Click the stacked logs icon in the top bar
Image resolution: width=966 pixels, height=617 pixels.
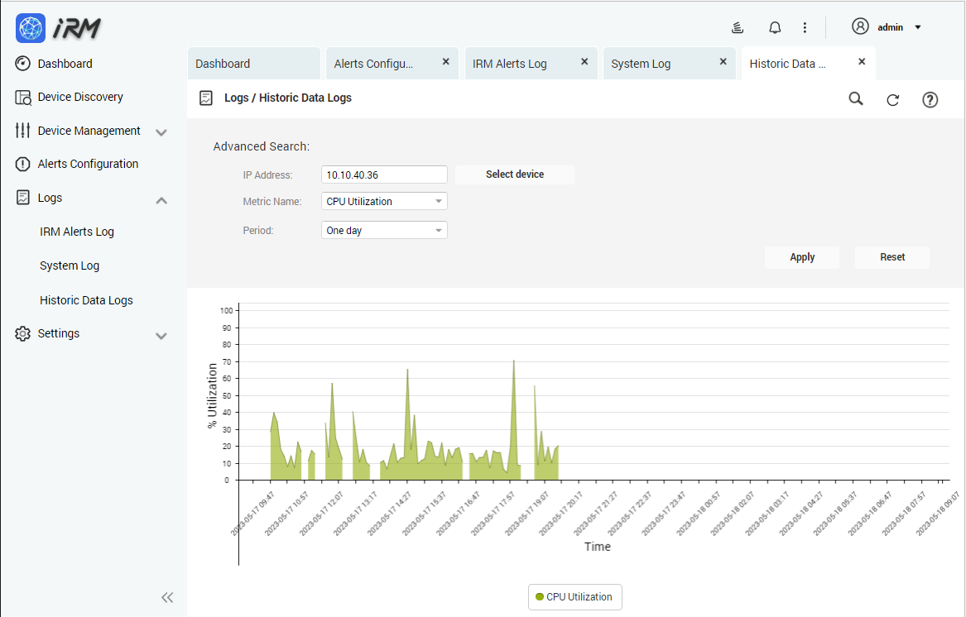tap(738, 26)
